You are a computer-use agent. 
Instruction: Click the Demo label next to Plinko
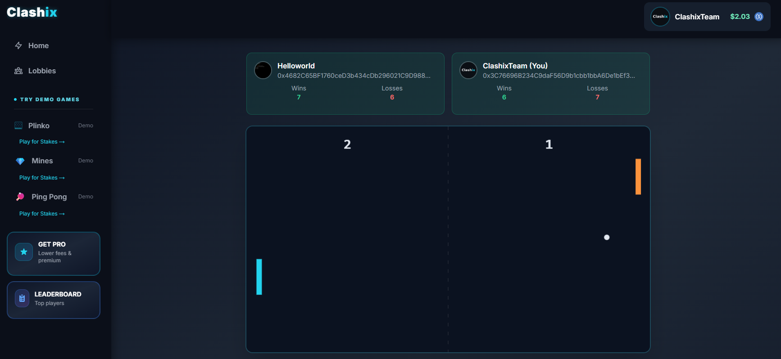click(86, 126)
